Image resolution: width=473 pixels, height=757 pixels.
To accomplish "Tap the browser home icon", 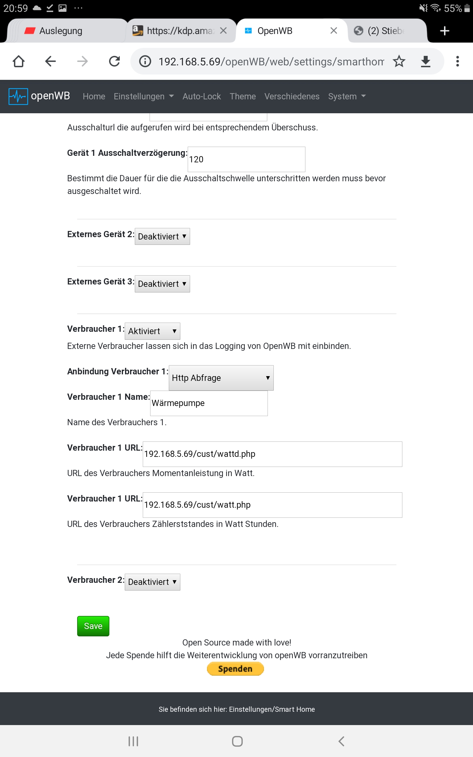I will (18, 61).
